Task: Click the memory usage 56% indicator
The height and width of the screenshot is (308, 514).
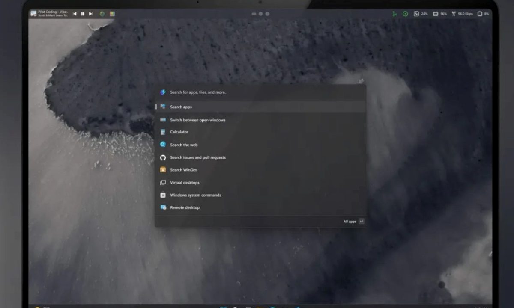Action: click(x=439, y=14)
